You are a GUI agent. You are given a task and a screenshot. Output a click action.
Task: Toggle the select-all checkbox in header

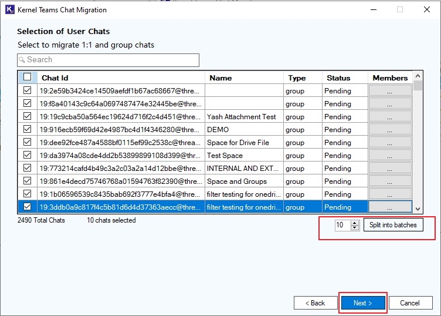(x=28, y=77)
